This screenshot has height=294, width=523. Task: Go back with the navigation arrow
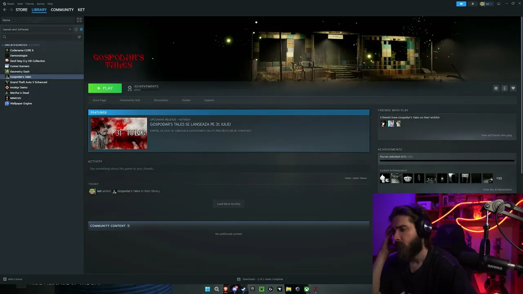5,10
